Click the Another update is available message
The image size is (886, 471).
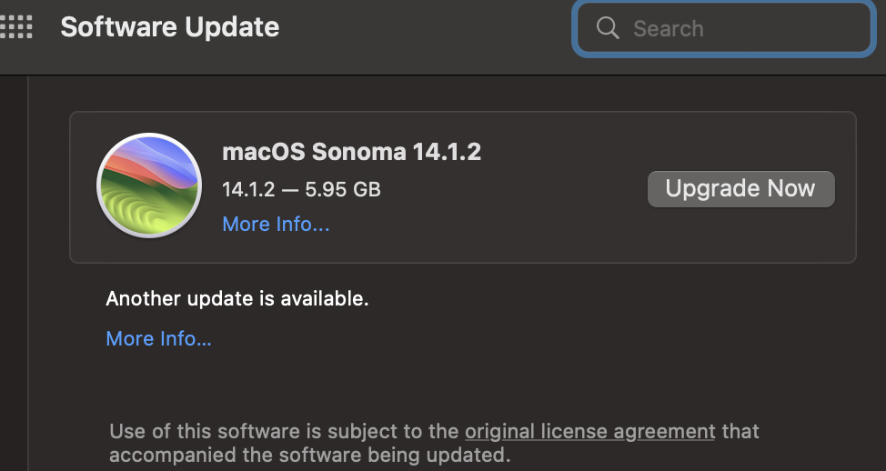pos(237,298)
